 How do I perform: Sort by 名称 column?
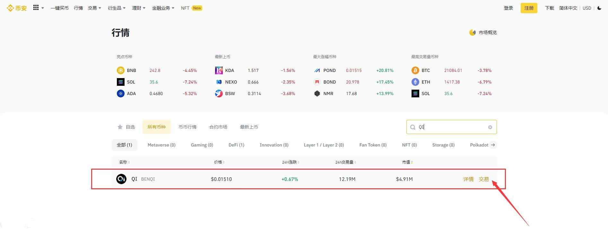click(x=125, y=162)
